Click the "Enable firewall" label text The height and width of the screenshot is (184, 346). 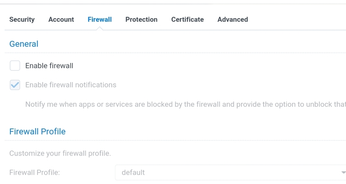(49, 66)
